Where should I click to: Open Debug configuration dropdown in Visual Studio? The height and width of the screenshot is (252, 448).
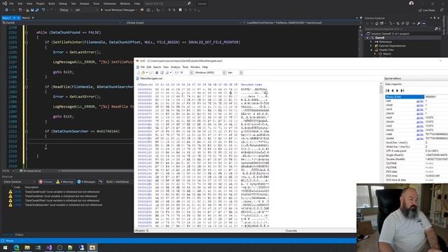pyautogui.click(x=66, y=10)
